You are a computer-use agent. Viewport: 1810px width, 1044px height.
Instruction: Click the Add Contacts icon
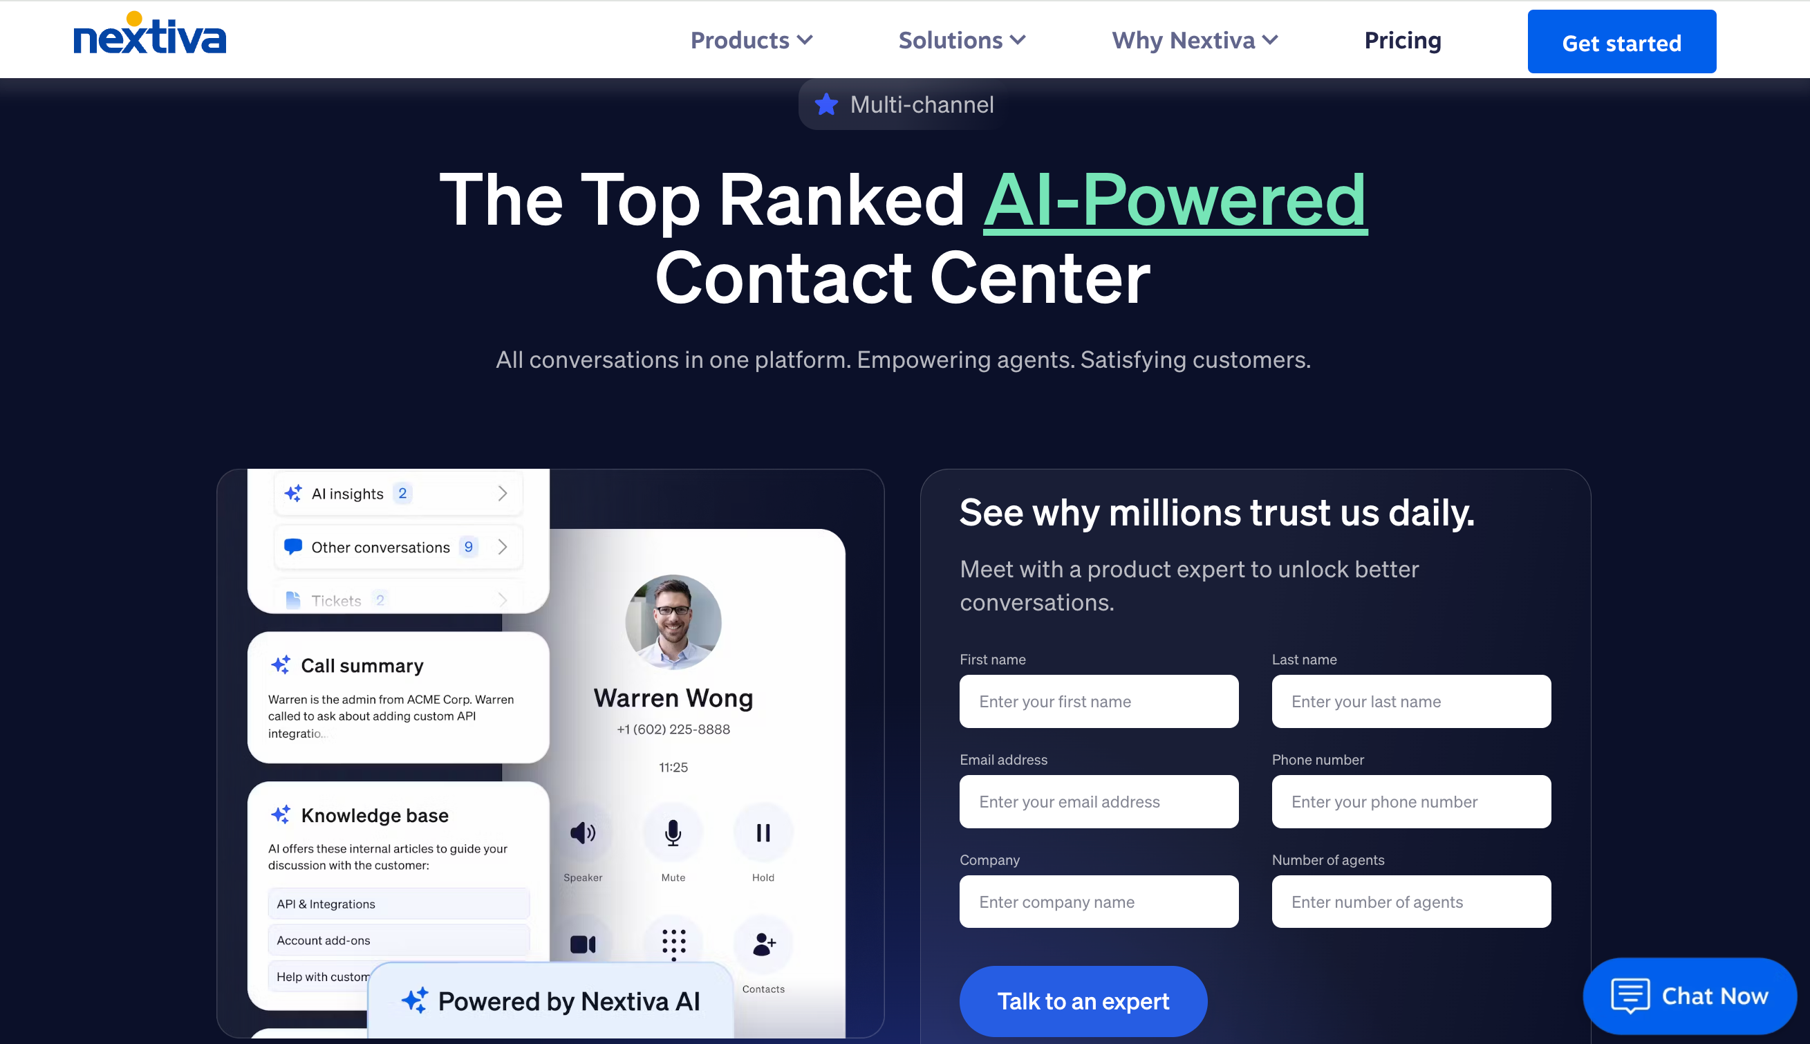(x=762, y=942)
